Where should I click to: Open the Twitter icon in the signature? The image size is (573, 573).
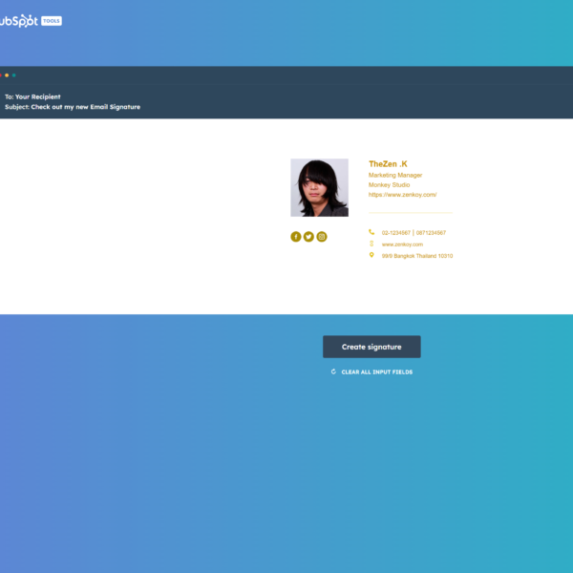[x=308, y=237]
